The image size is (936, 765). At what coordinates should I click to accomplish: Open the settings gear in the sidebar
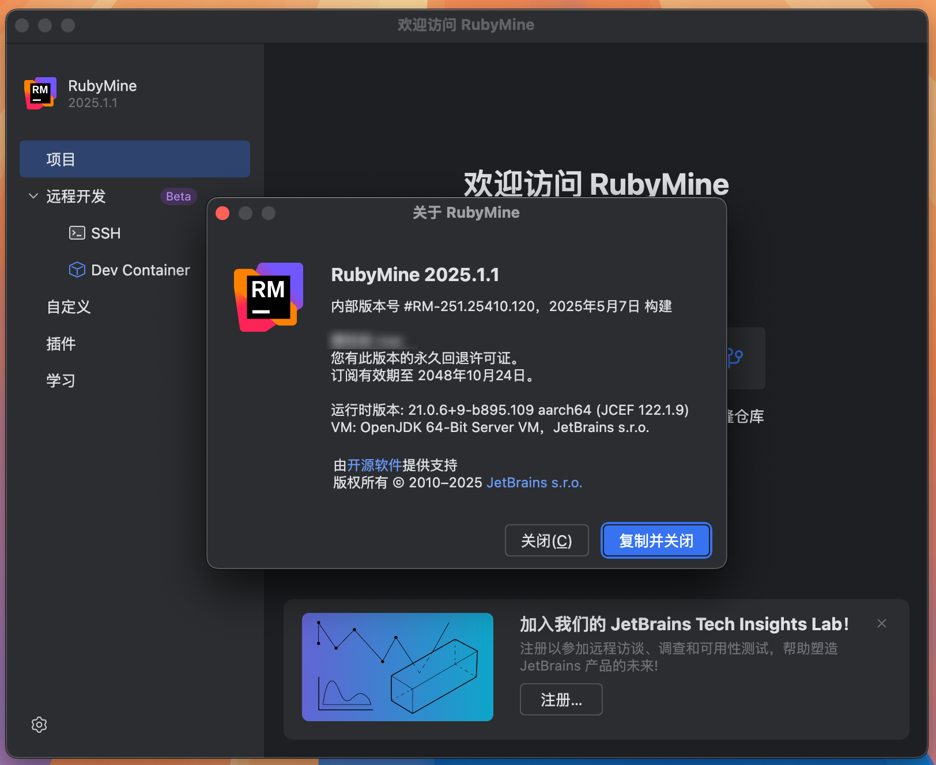pyautogui.click(x=39, y=725)
